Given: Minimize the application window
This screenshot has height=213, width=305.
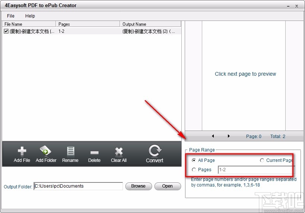Looking at the screenshot, I should 288,6.
